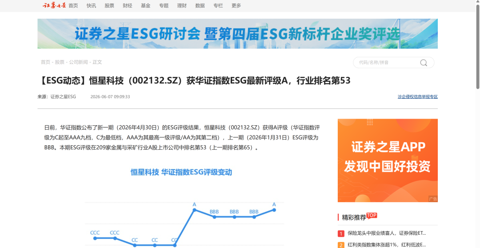
Task: Click the publish time 2026-06-07 09:09:33
Action: tap(110, 97)
